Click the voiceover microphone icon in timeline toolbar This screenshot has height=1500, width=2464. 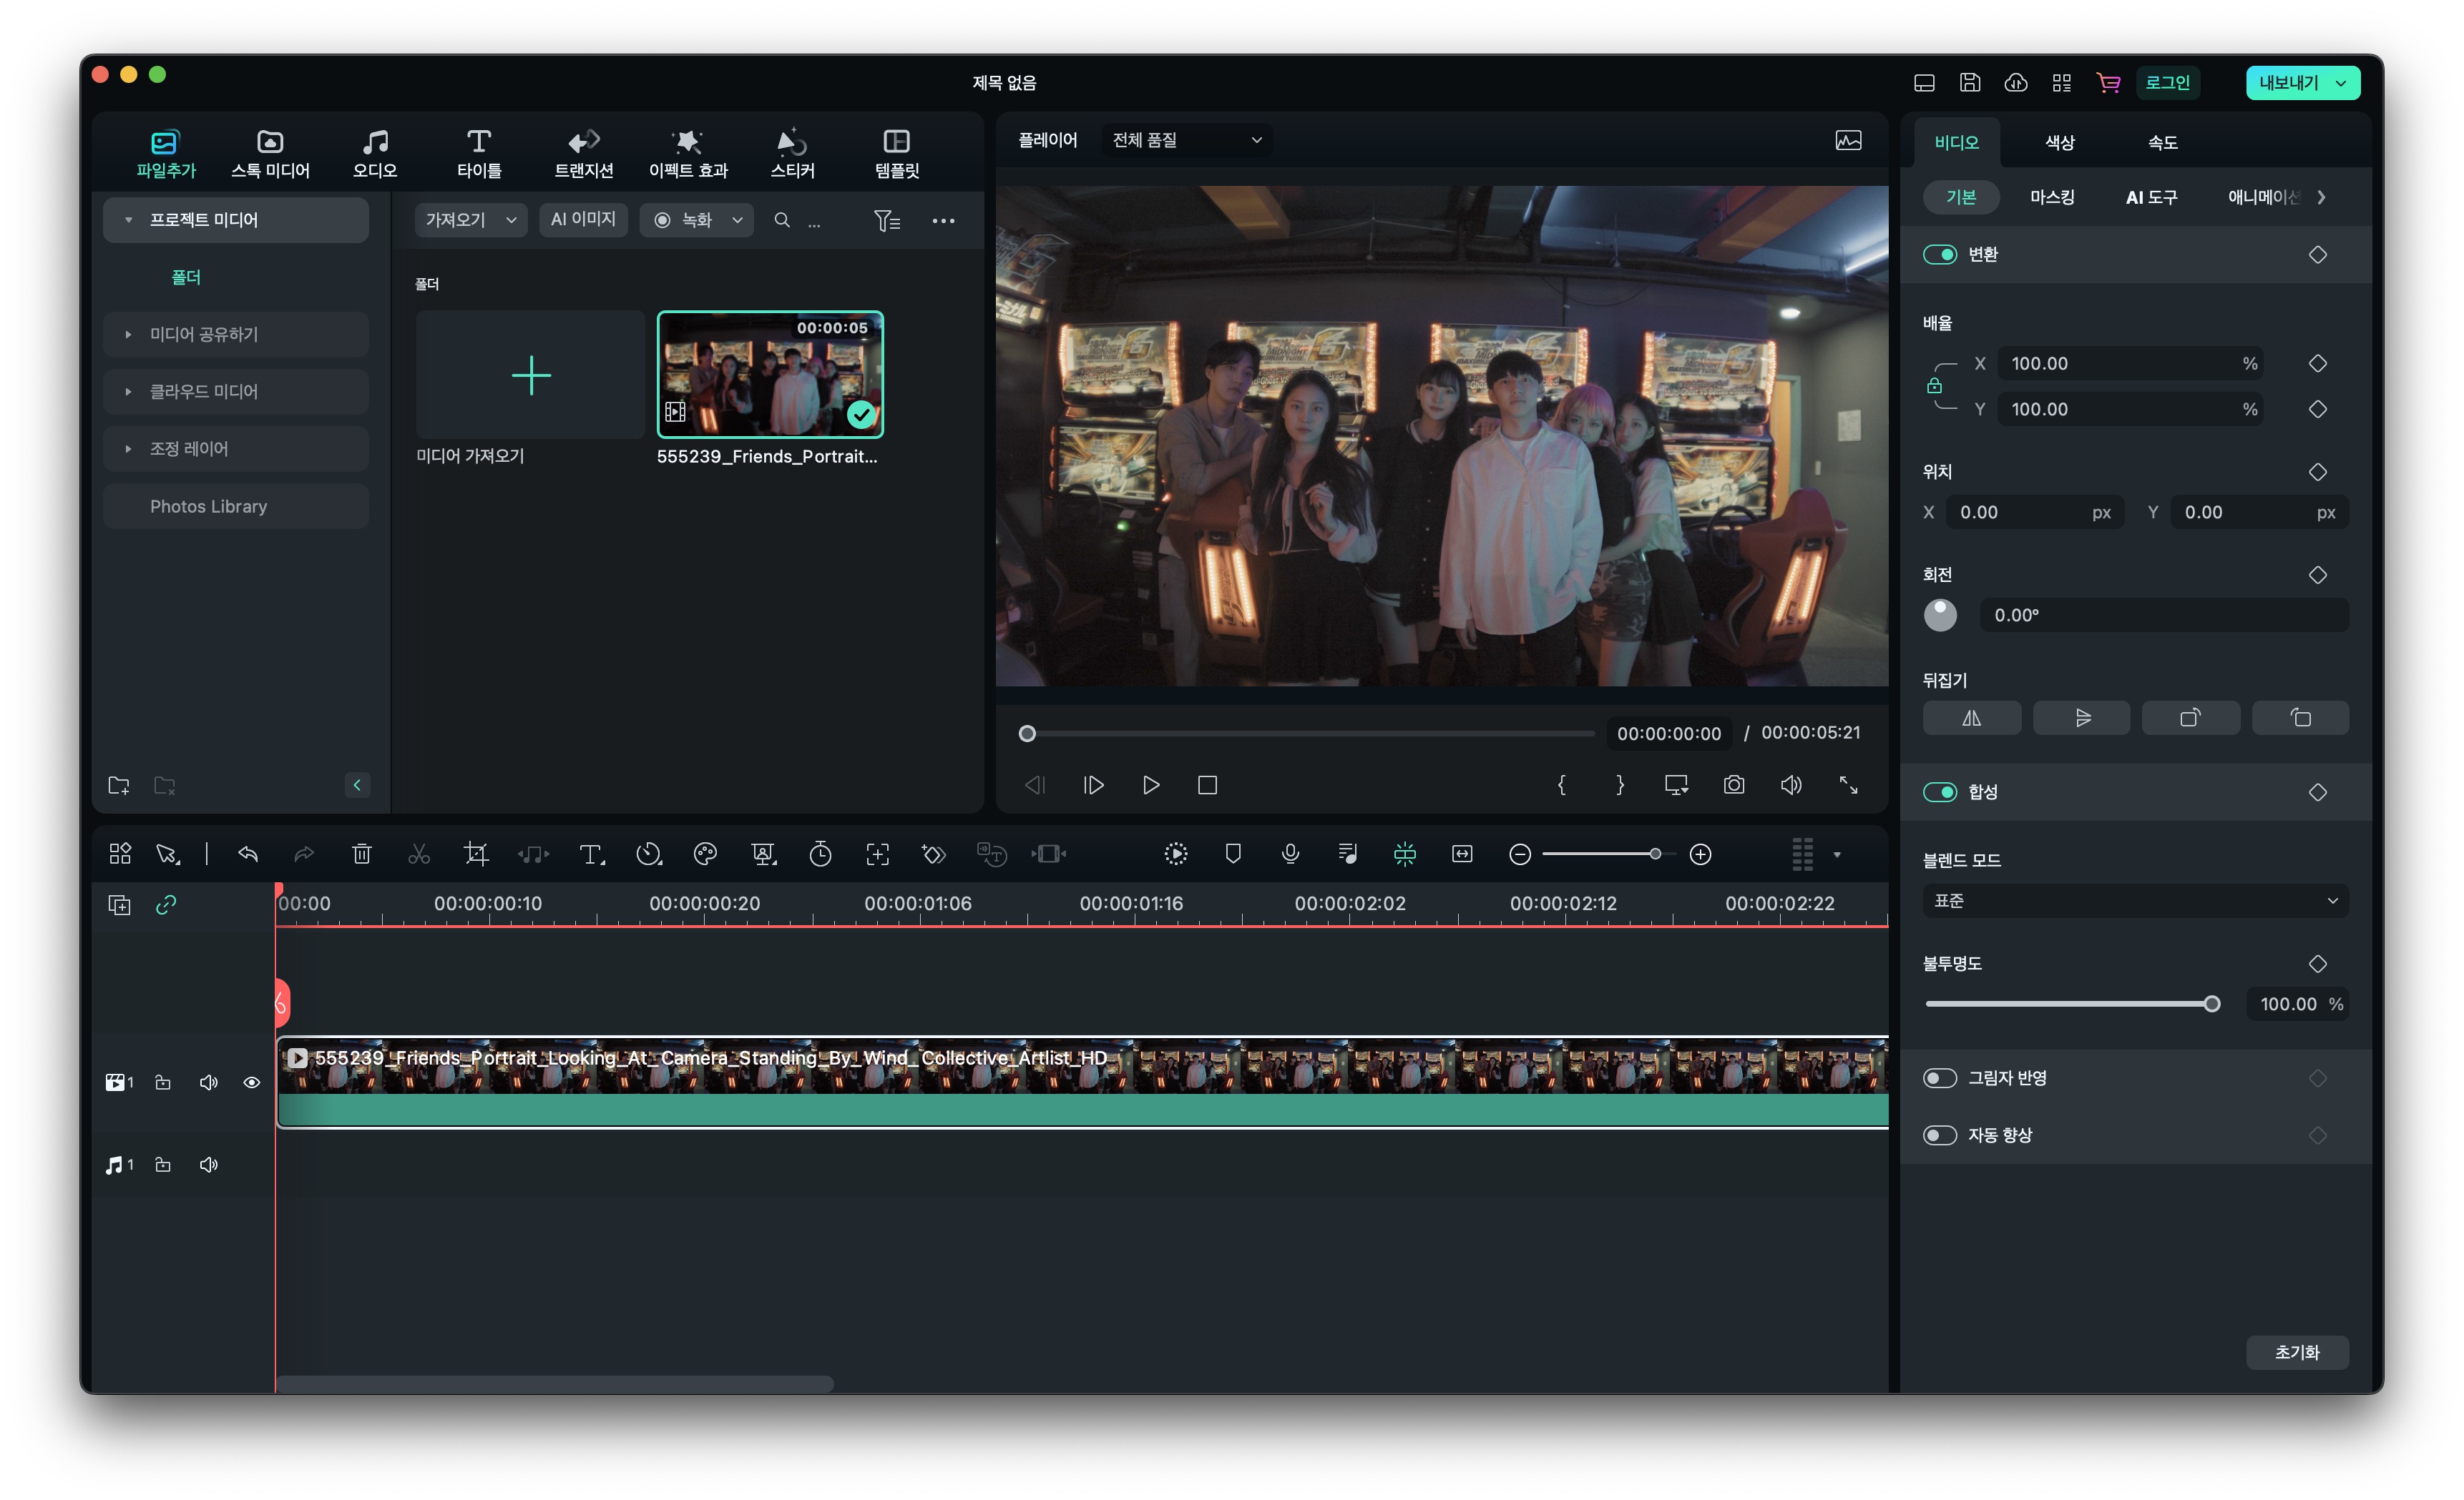(1290, 854)
